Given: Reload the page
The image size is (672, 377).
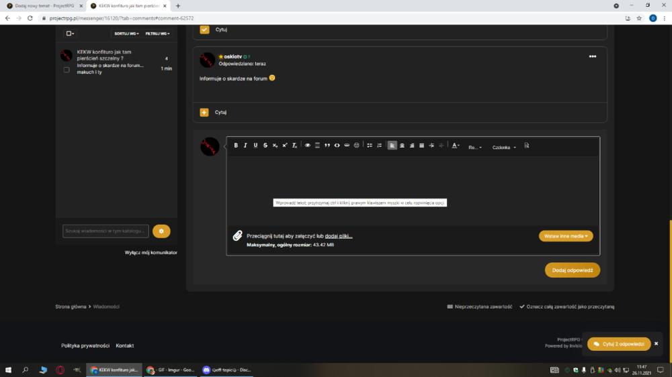Looking at the screenshot, I should pyautogui.click(x=30, y=18).
